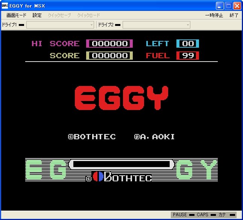Click the EGGY app icon in title bar
The image size is (243, 220).
5,6
